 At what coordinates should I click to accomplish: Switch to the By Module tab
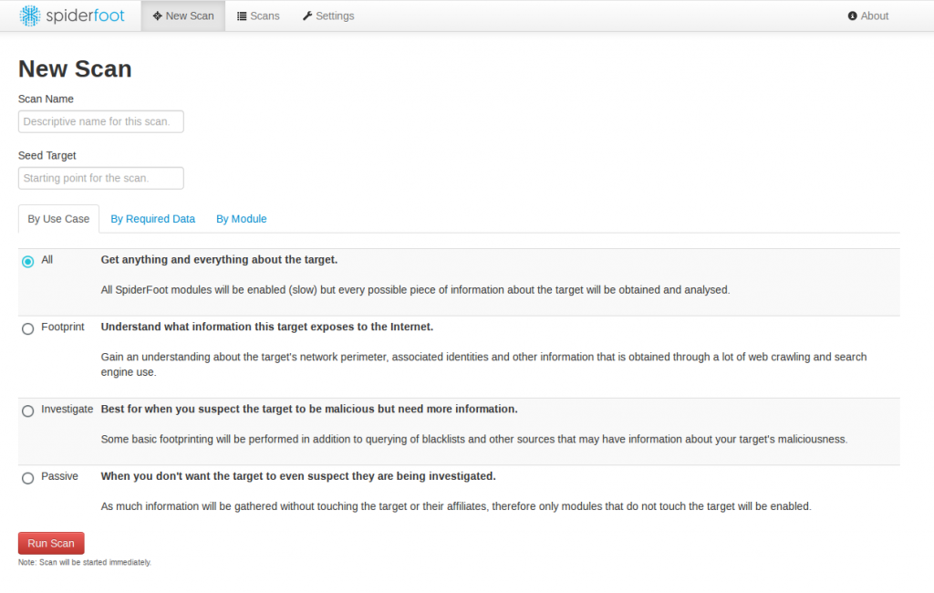click(x=241, y=219)
